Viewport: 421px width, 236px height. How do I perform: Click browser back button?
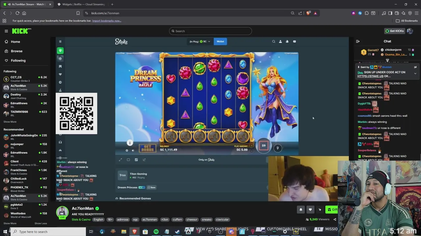[4, 13]
